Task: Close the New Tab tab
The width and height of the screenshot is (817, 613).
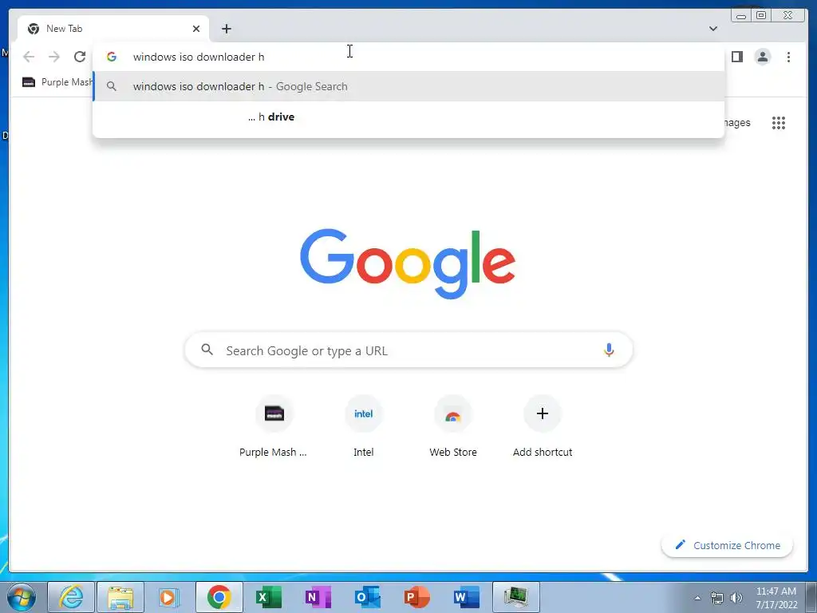Action: click(x=196, y=29)
